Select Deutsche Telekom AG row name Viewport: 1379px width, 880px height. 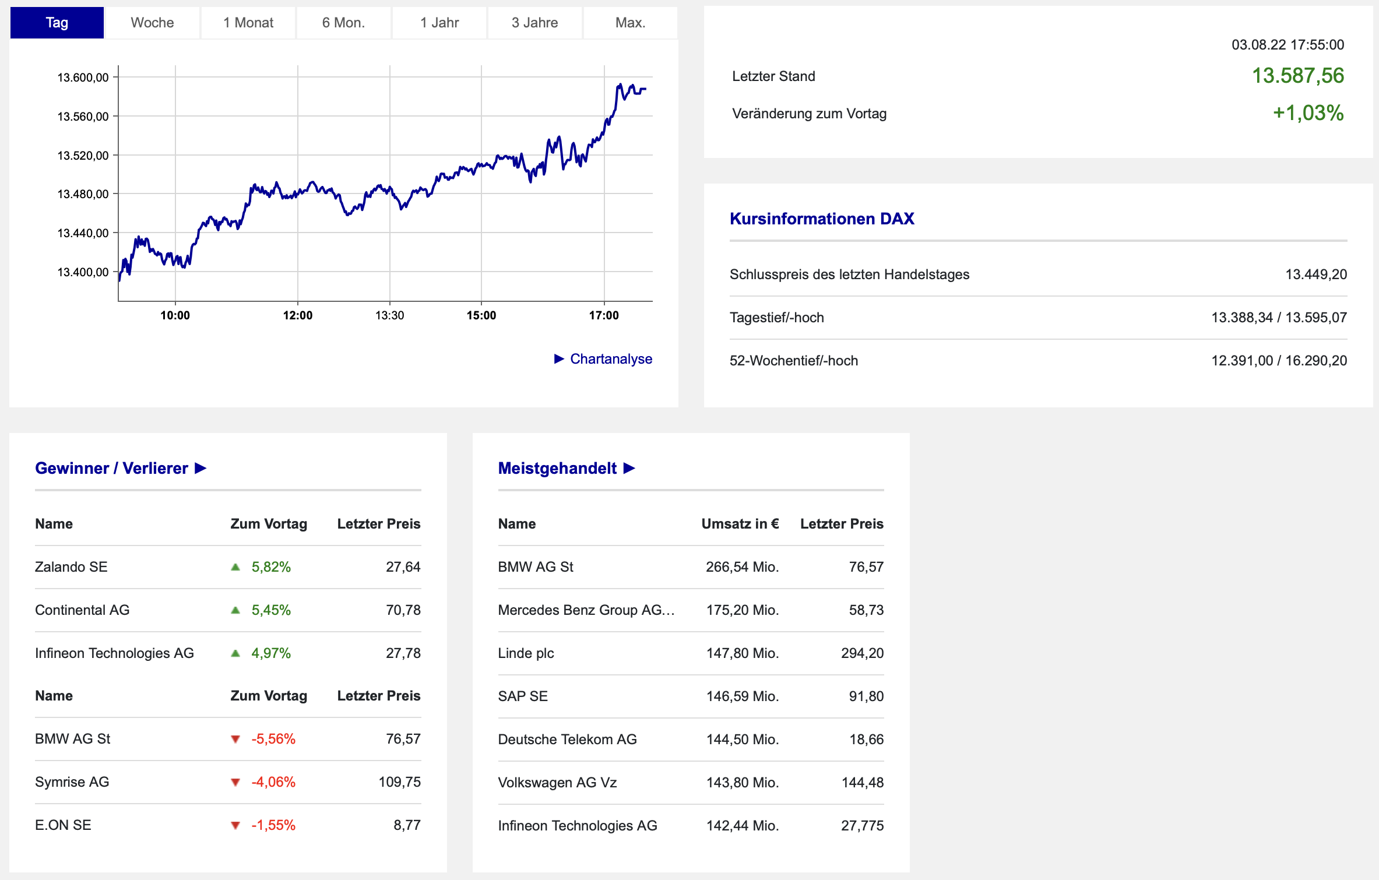(567, 740)
